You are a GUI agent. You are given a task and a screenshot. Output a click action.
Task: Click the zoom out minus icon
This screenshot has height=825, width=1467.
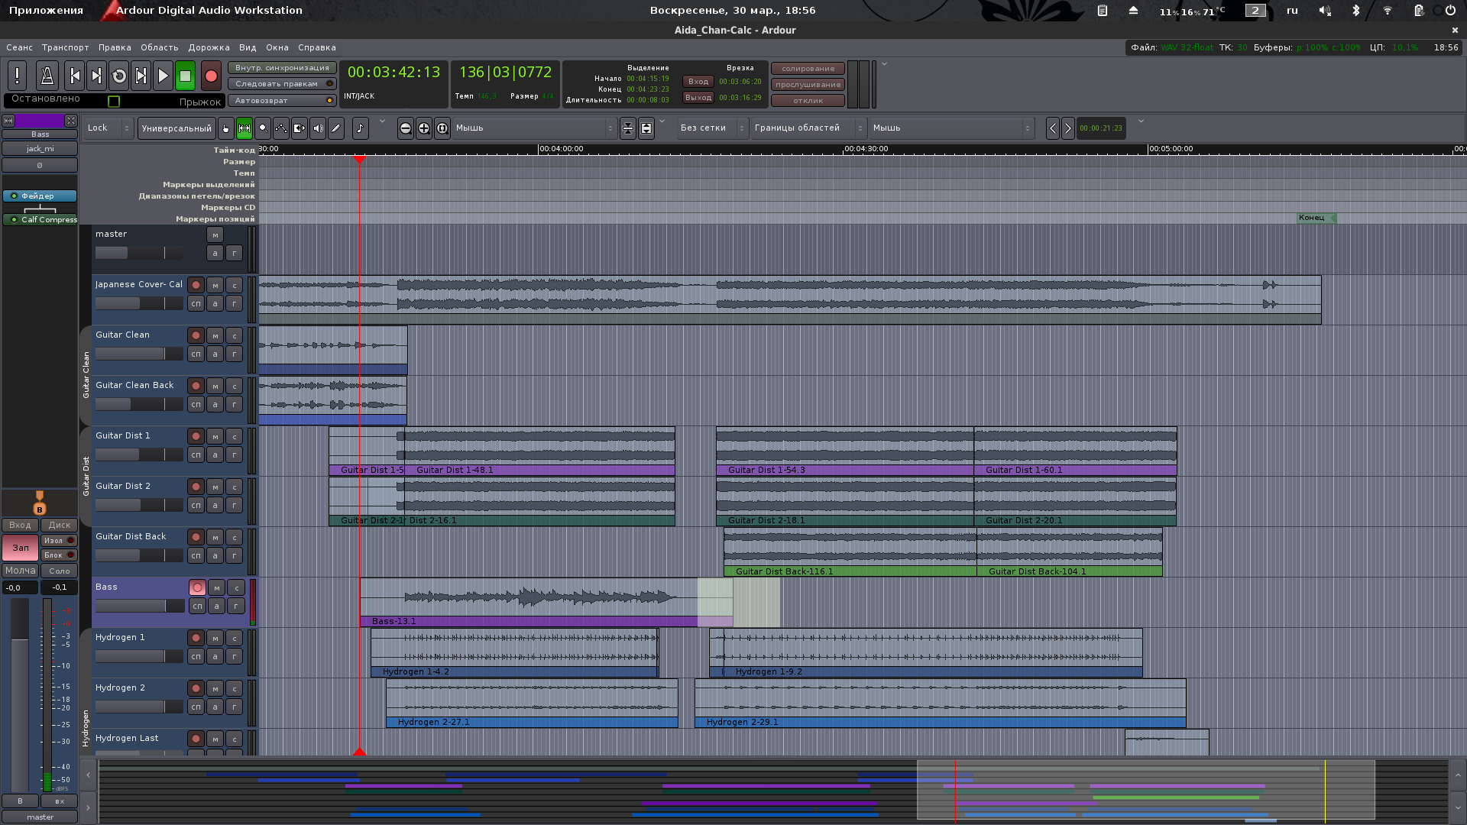click(x=406, y=128)
